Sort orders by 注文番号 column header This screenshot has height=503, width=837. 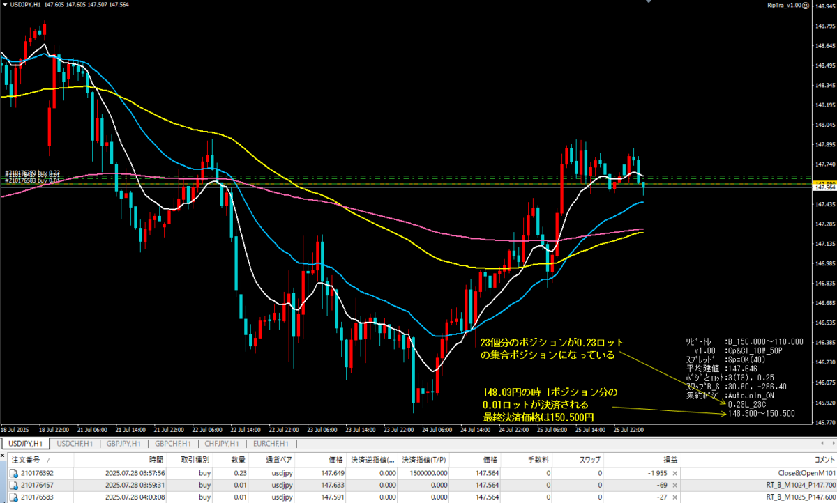click(x=28, y=460)
